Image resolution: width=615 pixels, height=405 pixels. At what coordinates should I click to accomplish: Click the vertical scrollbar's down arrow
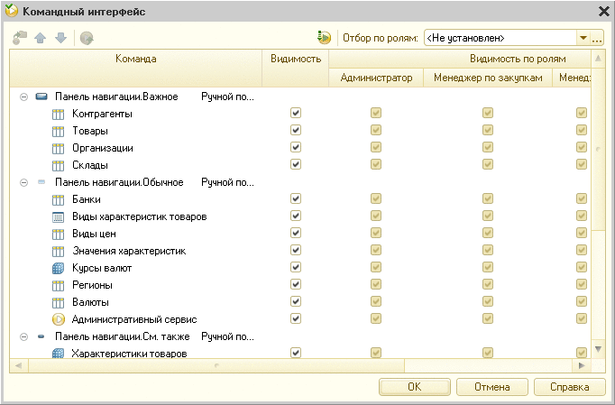click(x=598, y=350)
